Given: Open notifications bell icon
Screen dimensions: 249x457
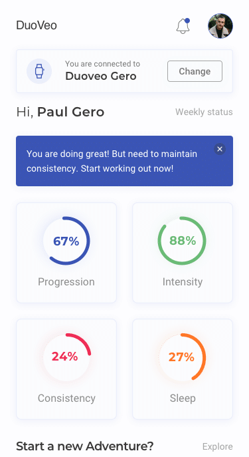Looking at the screenshot, I should [183, 26].
